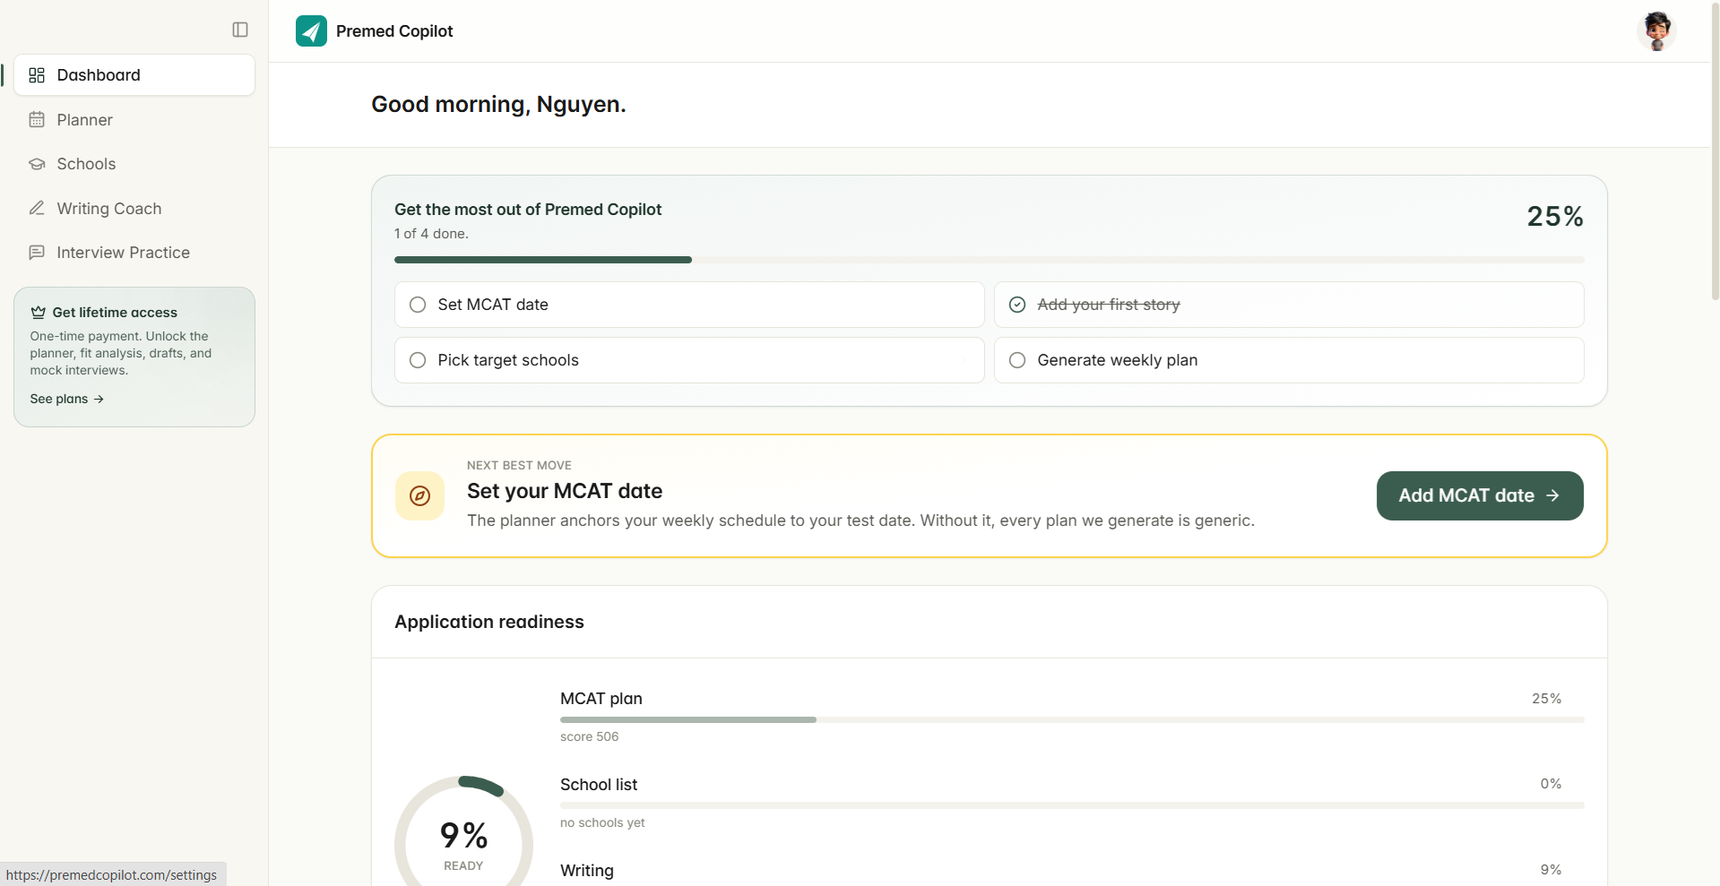This screenshot has height=886, width=1720.
Task: Click the Premed Copilot brand title
Action: pos(394,31)
